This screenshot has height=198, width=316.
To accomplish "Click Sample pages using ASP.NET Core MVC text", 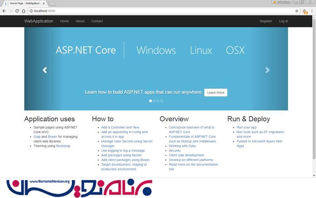I will [x=56, y=130].
